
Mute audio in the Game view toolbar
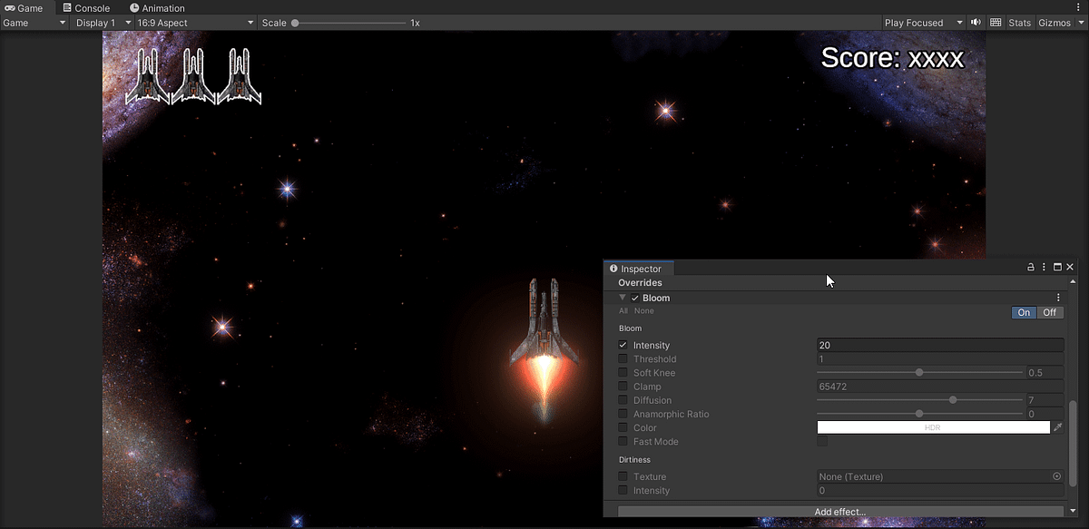pos(976,23)
